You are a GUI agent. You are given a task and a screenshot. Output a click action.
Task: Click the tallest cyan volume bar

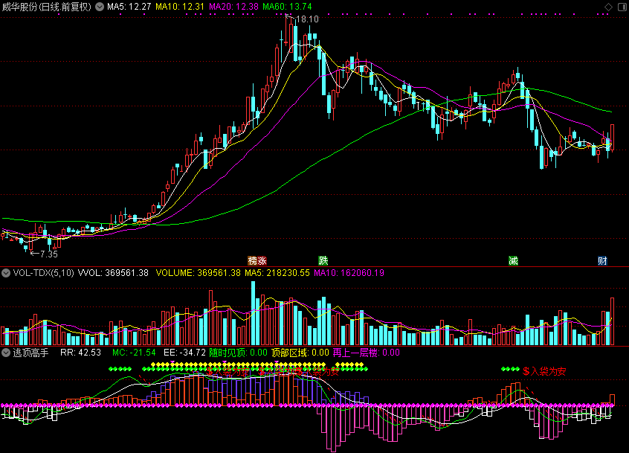tap(253, 313)
